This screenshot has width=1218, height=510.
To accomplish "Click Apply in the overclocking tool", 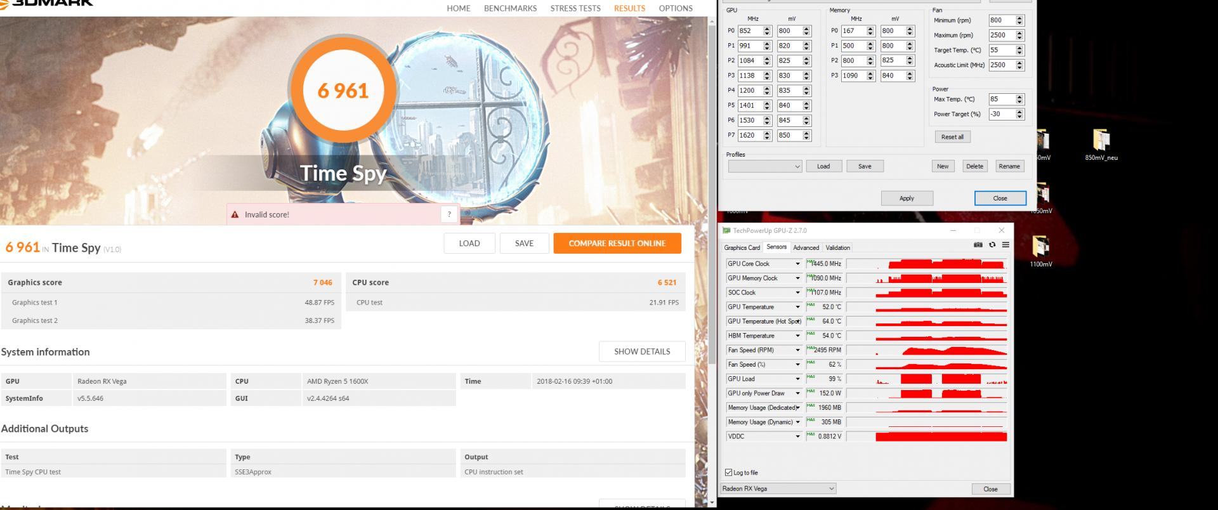I will click(907, 198).
